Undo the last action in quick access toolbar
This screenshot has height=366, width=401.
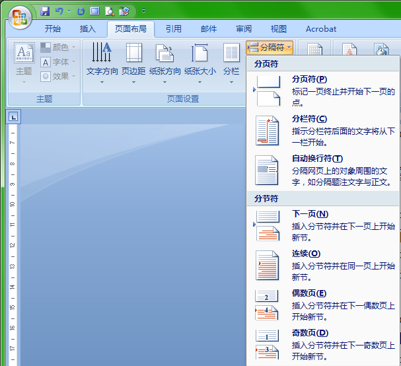(59, 11)
